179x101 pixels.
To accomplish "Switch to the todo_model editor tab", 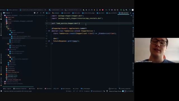I will pos(66,13).
